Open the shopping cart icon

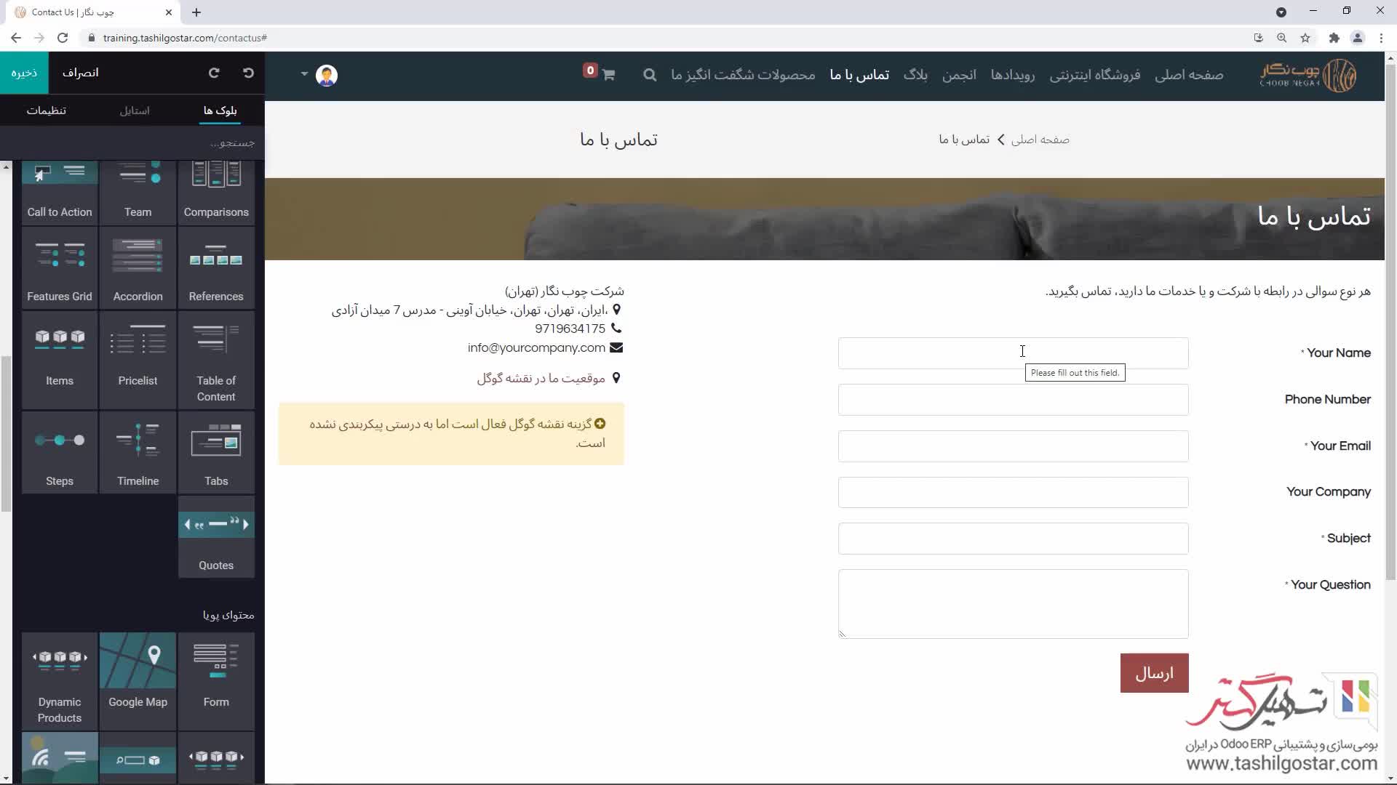coord(608,75)
